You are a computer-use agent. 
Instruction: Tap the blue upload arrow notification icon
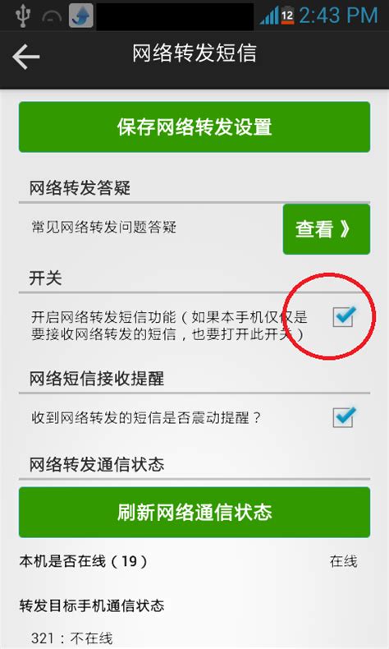[x=80, y=16]
